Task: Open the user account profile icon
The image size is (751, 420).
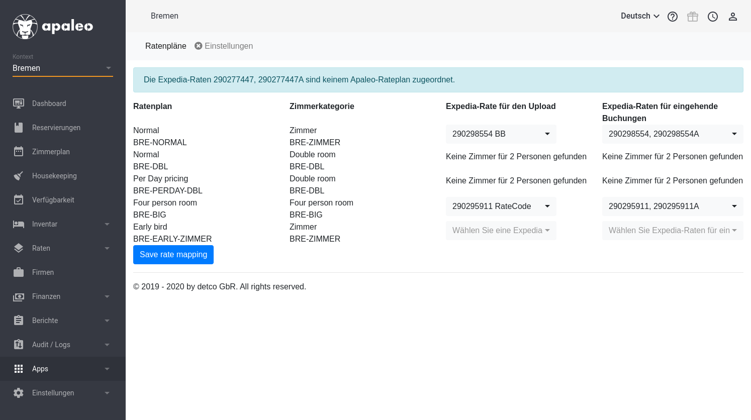Action: click(733, 17)
